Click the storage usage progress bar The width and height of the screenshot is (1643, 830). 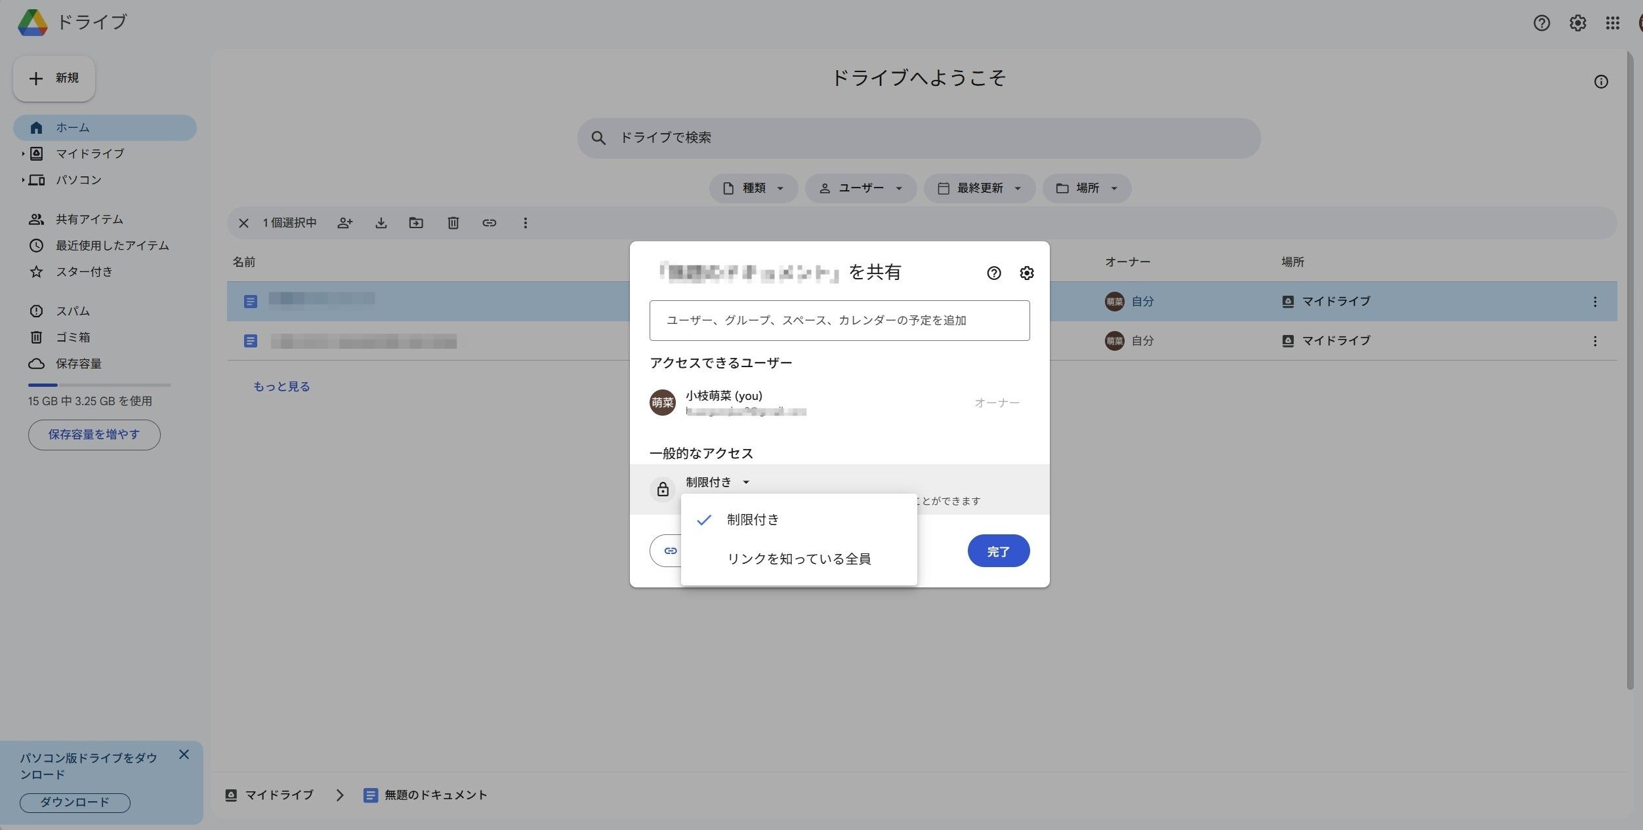click(98, 384)
